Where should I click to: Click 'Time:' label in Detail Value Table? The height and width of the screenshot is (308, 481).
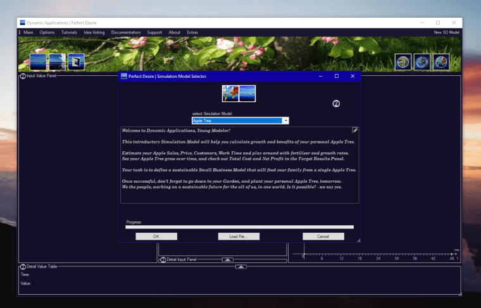tap(25, 274)
